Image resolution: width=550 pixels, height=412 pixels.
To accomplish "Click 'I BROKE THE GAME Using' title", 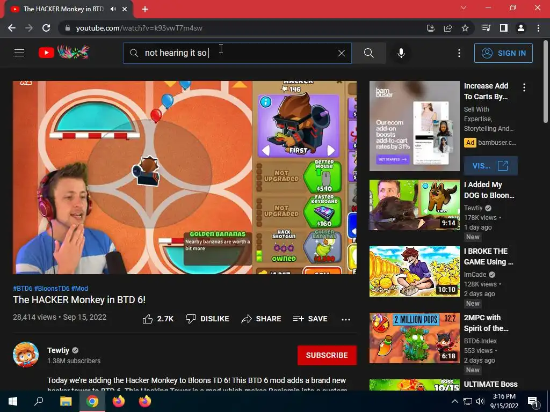I will (488, 256).
